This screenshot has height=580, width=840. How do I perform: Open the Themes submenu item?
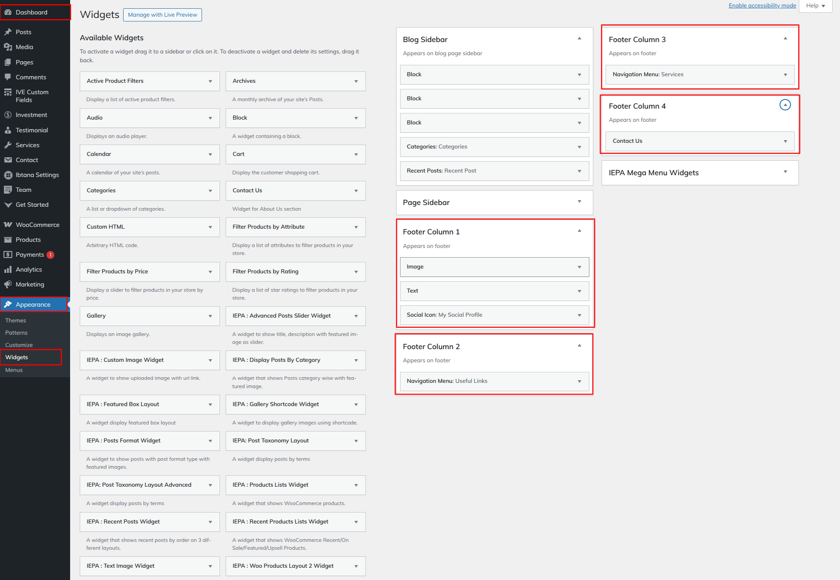click(x=16, y=321)
